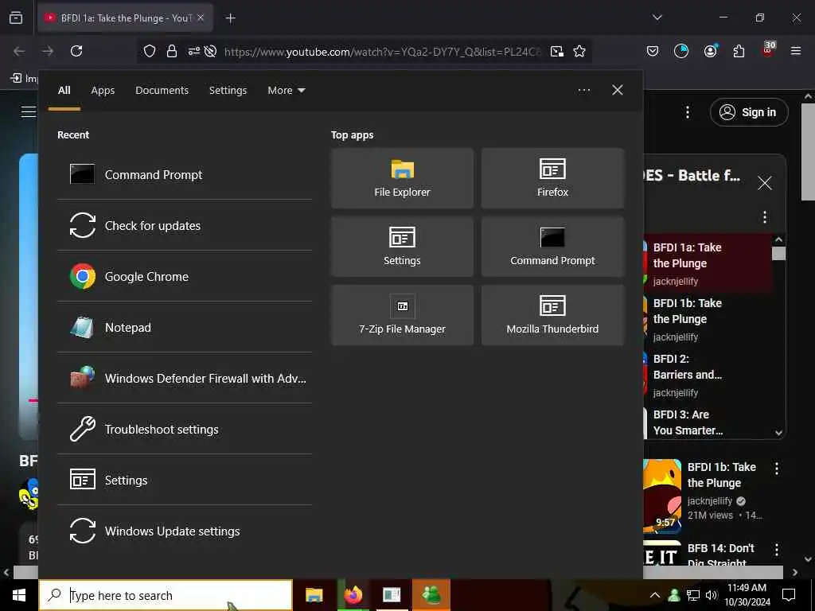This screenshot has height=611, width=815.
Task: Switch to Firefox on the taskbar
Action: point(353,595)
